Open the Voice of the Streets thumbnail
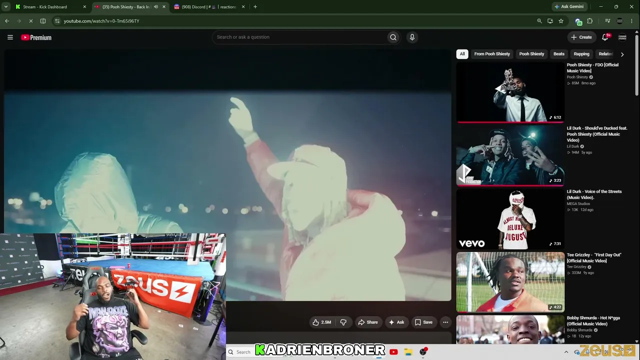This screenshot has height=360, width=640. 510,219
